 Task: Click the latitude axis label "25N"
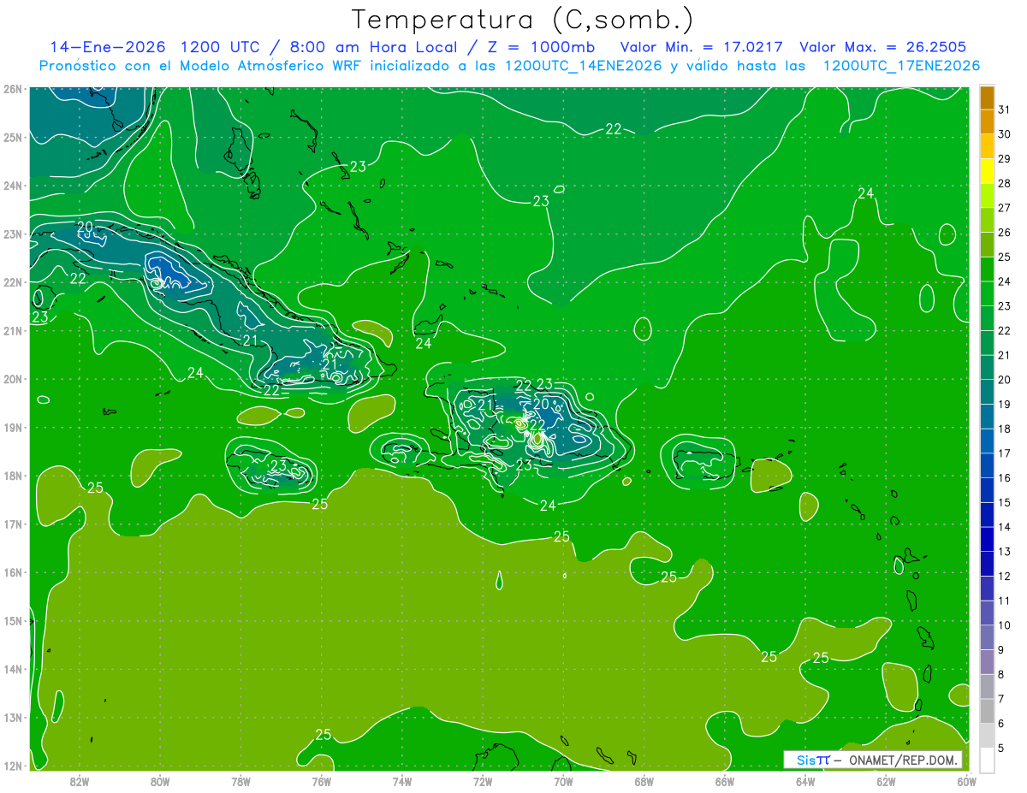(13, 137)
